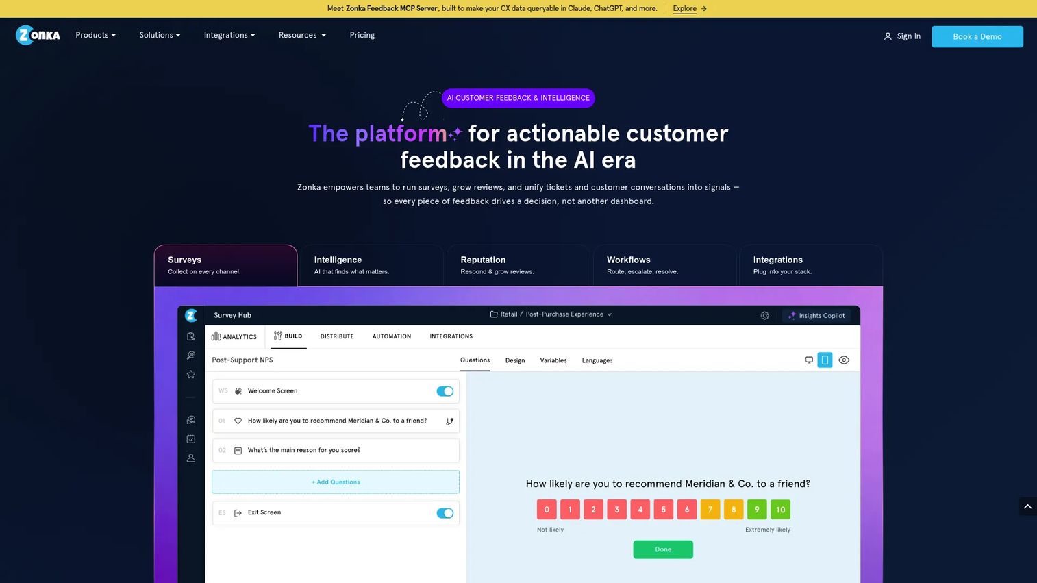Click the waving hand Welcome Screen icon

pos(238,391)
